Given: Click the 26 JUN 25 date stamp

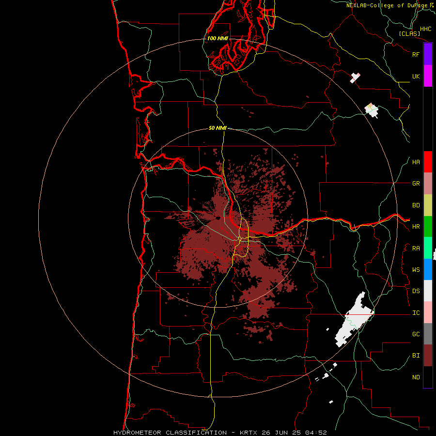Looking at the screenshot, I should (281, 433).
